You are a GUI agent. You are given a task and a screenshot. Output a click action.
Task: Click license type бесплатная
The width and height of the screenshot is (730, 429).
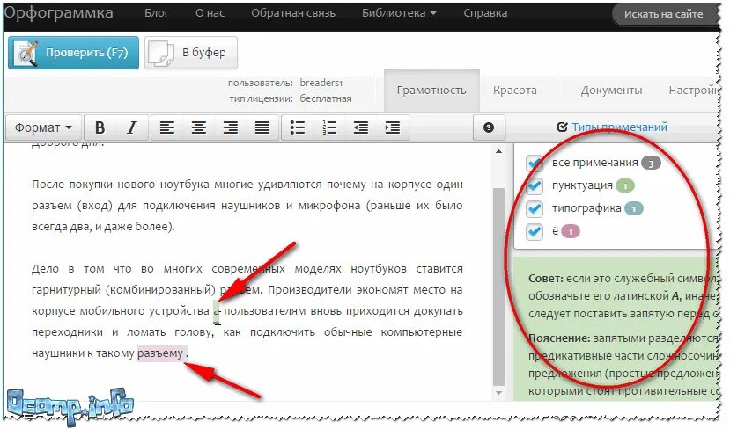coord(326,98)
